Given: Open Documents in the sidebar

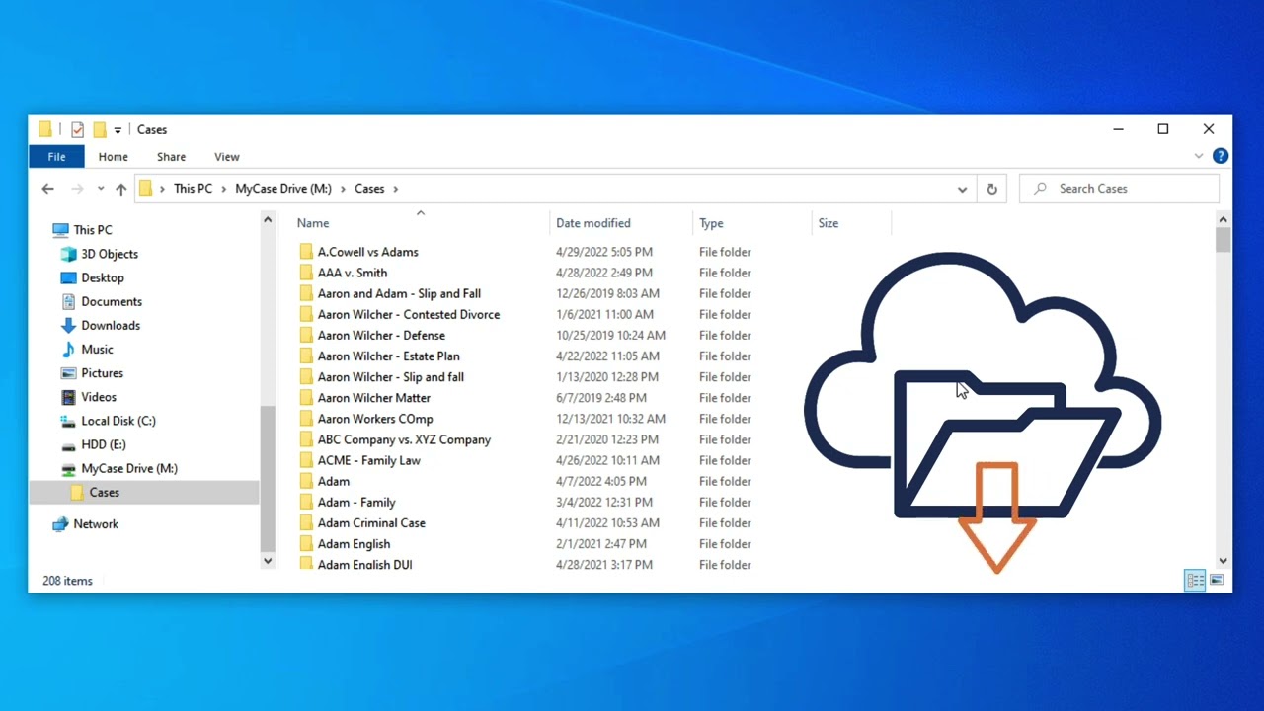Looking at the screenshot, I should tap(112, 301).
